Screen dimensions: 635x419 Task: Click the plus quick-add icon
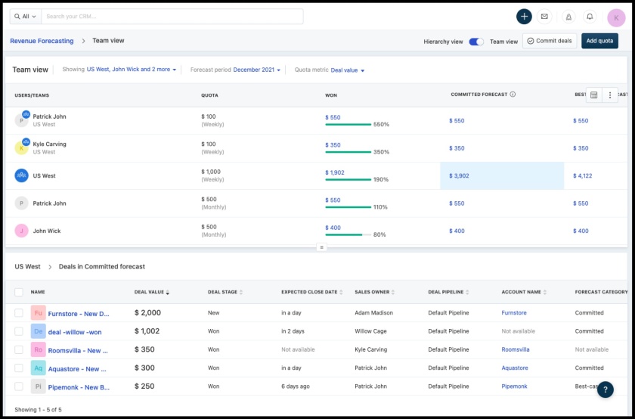click(x=524, y=17)
